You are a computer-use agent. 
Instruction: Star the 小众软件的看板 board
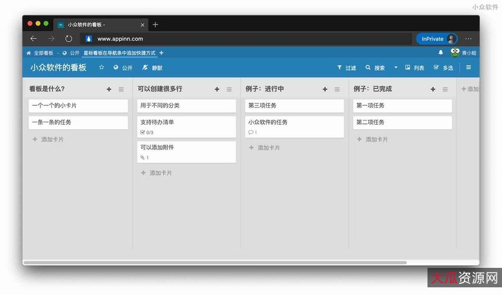tap(102, 67)
